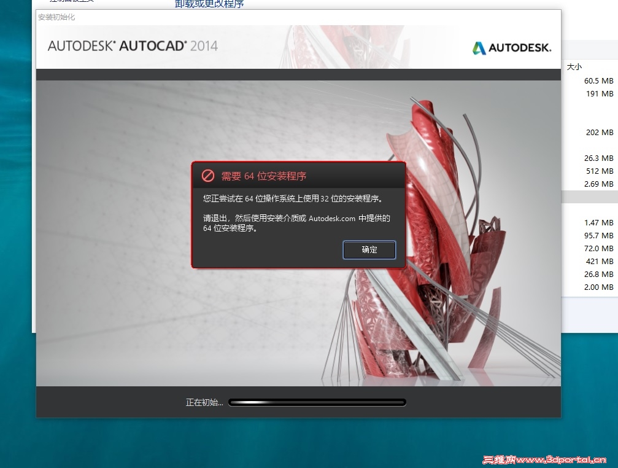618x468 pixels.
Task: Select the 2.00 MB entry in programs list
Action: [599, 287]
